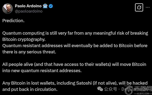This screenshot has width=152, height=95.
Task: Click the Paolo Ardoino display name
Action: click(28, 6)
